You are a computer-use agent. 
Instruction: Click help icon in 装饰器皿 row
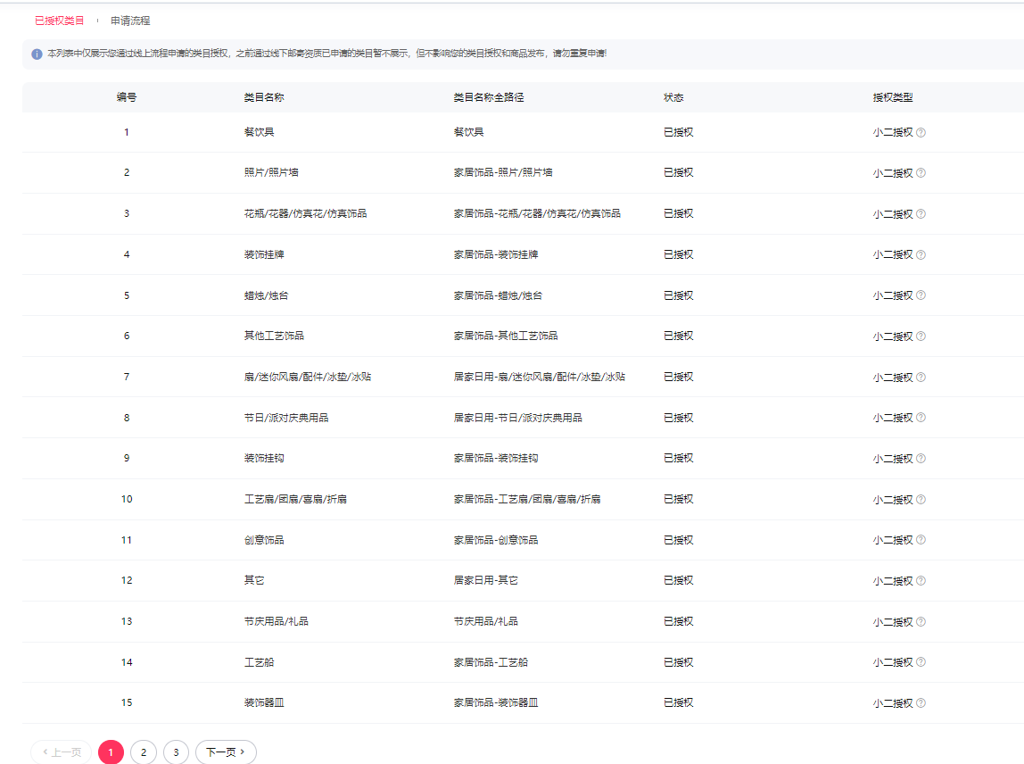[x=921, y=703]
